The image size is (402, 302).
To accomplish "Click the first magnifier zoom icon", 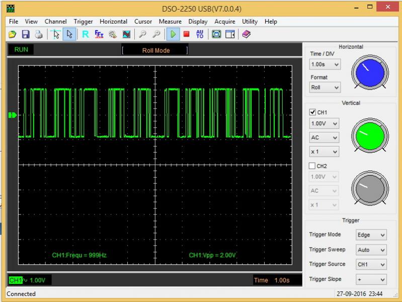I will click(142, 34).
